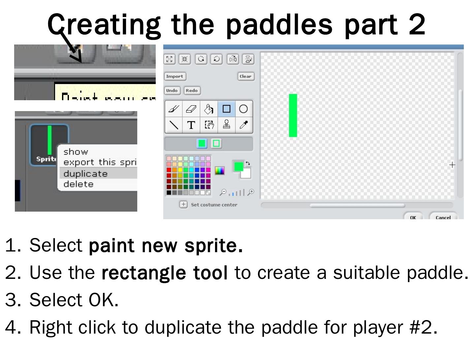475x356 pixels.
Task: Choose the outlined rectangle mode
Action: tap(216, 143)
